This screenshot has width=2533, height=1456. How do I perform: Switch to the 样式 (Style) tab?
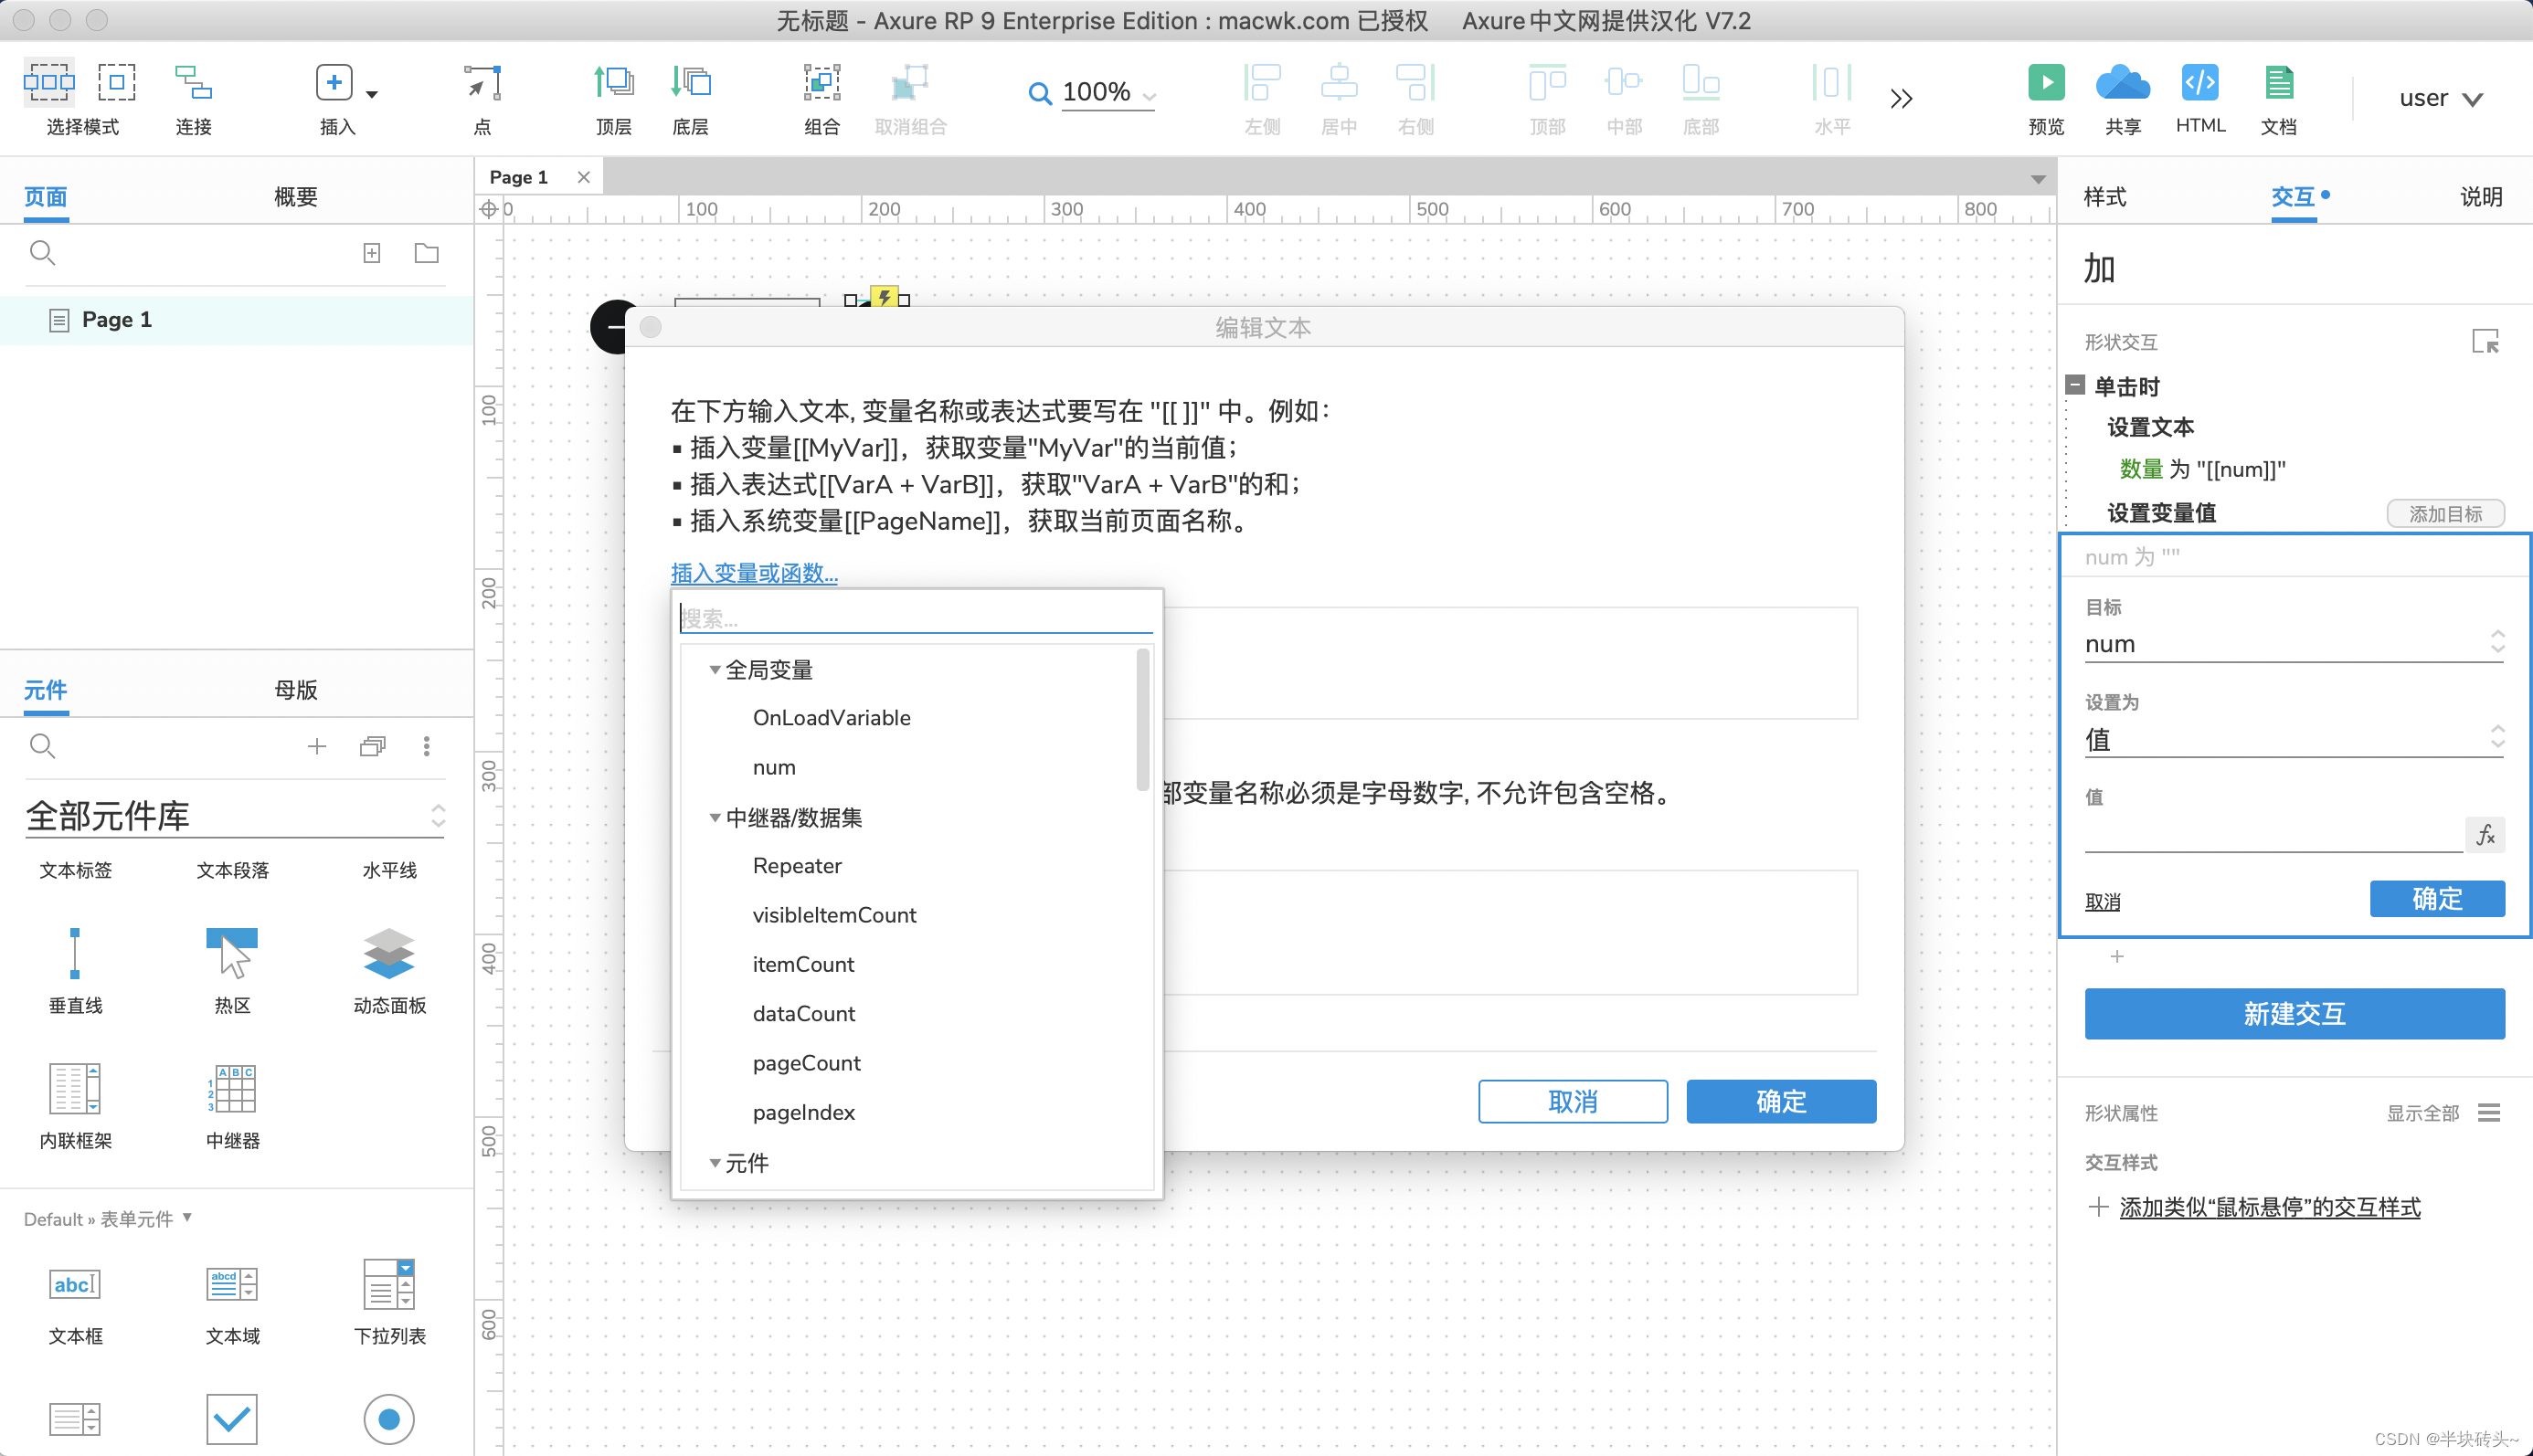tap(2104, 197)
